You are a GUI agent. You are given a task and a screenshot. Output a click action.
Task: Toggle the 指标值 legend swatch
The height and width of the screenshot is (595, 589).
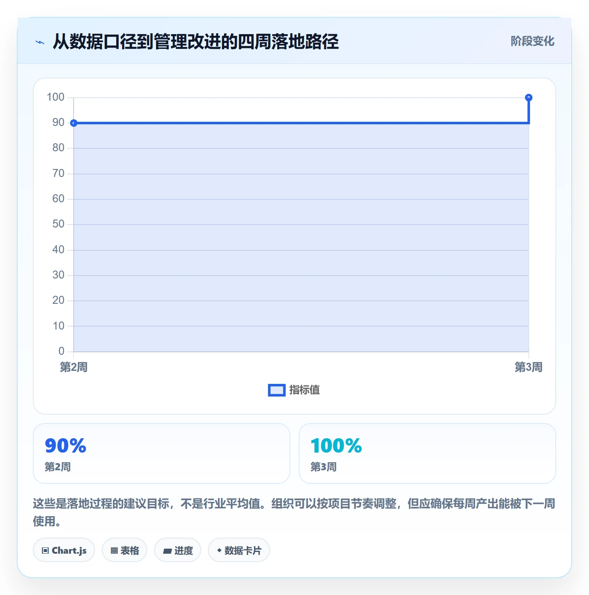click(x=276, y=390)
